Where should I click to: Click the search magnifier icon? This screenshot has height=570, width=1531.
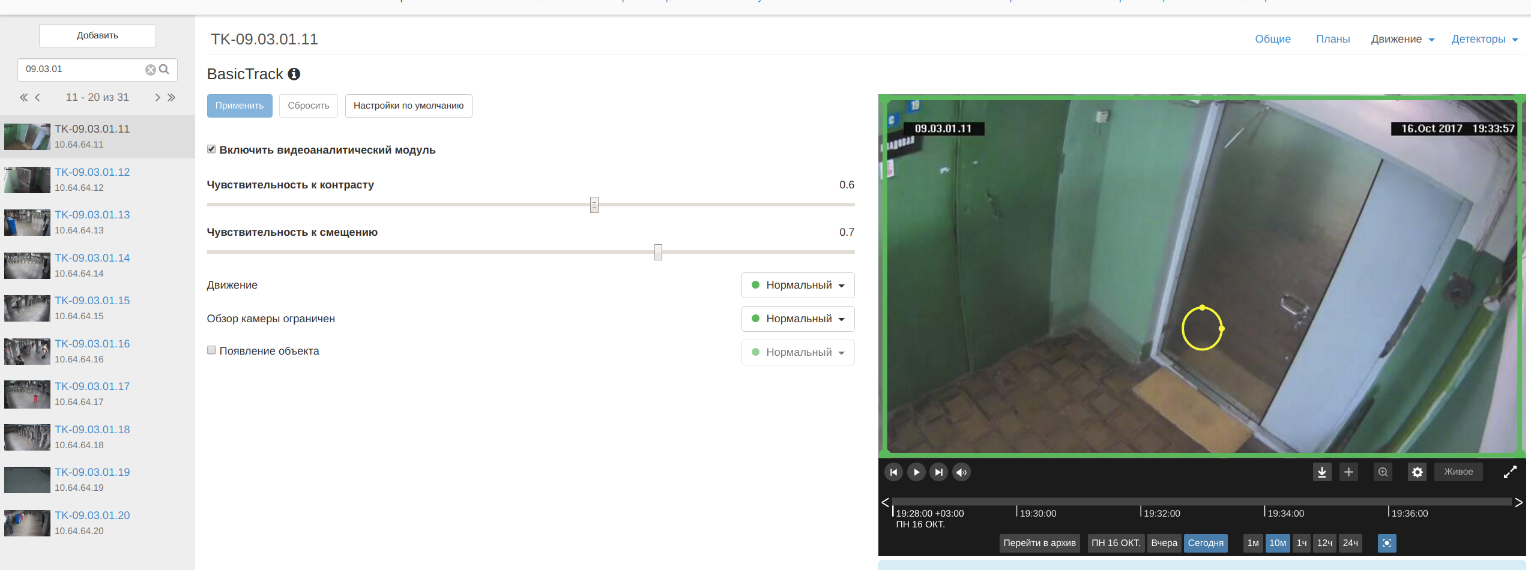164,69
